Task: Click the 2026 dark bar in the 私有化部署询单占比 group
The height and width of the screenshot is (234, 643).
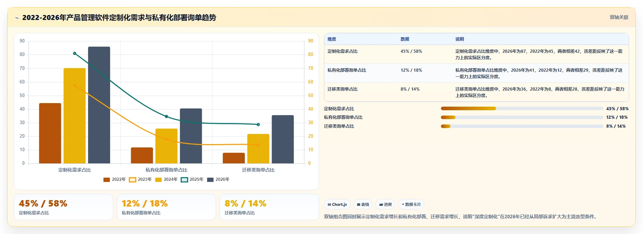Action: tap(191, 136)
